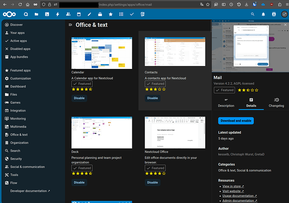Screen dimensions: 289x203
Task: Switch to the Description tab
Action: [226, 103]
